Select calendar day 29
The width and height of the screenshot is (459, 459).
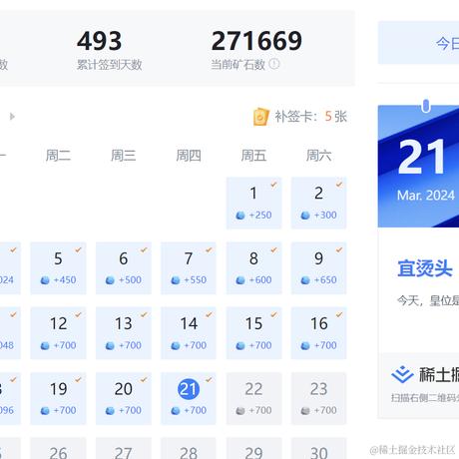[x=253, y=448]
